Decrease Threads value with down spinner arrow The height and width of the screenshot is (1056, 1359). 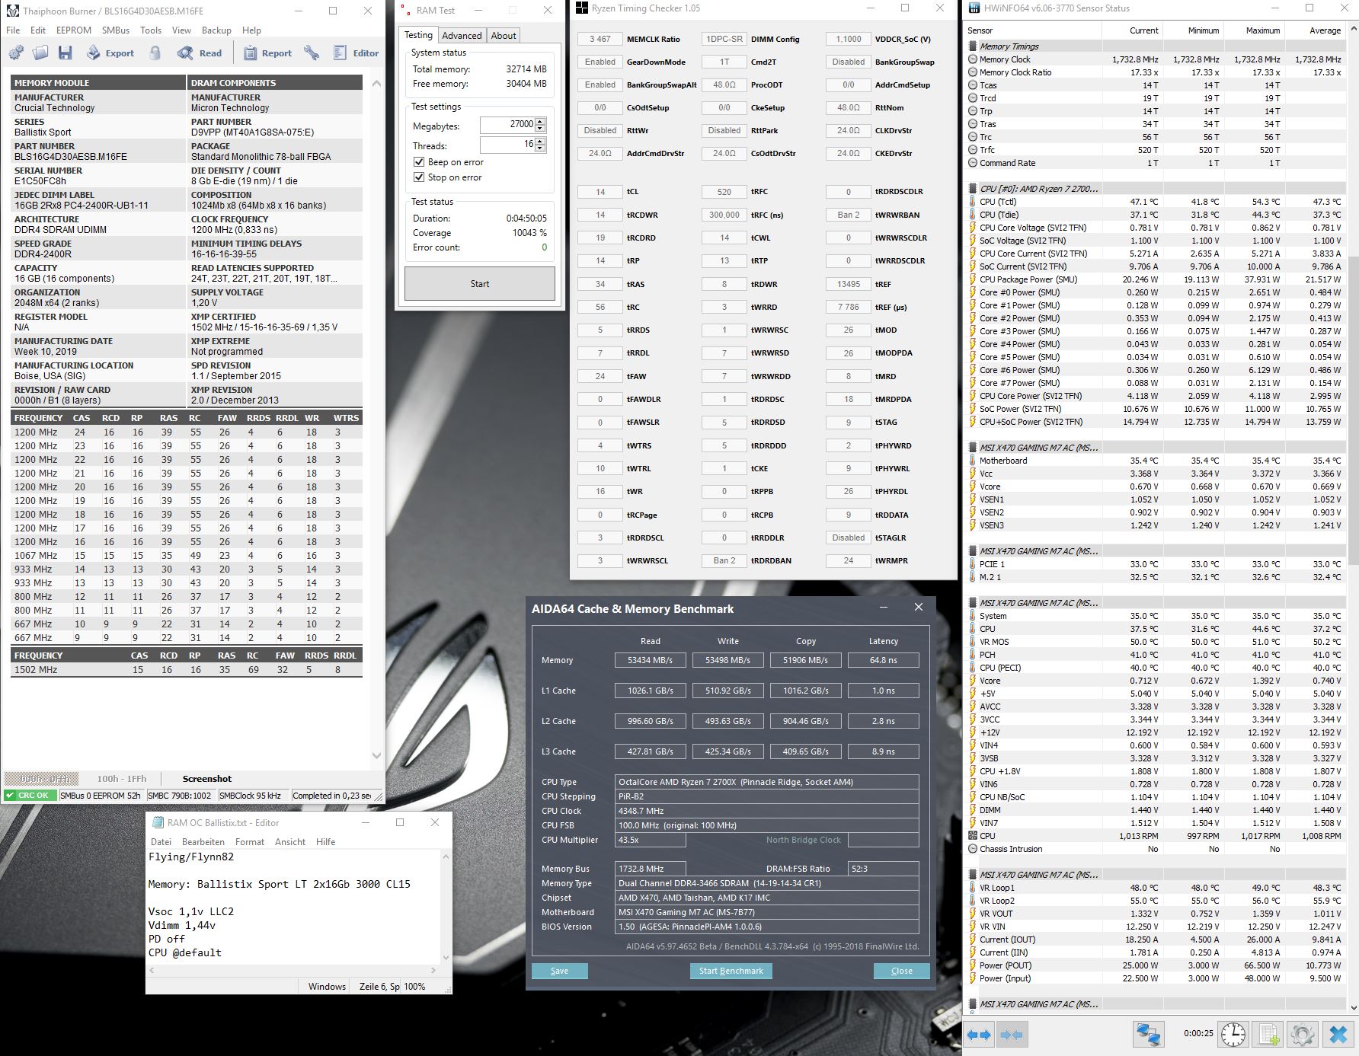(x=540, y=148)
